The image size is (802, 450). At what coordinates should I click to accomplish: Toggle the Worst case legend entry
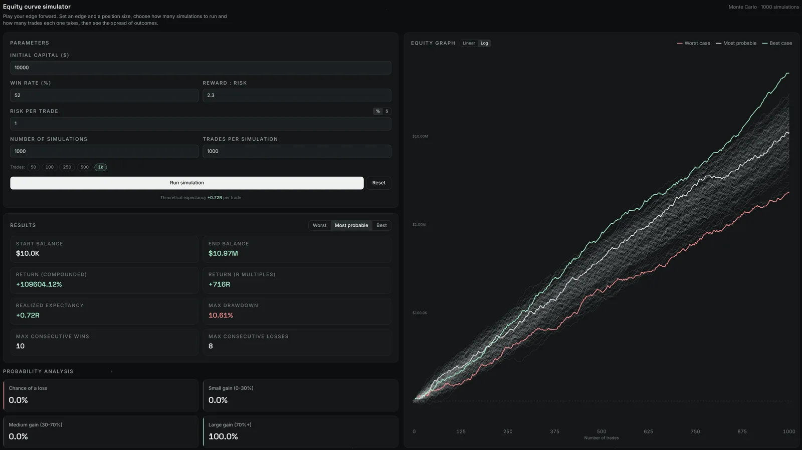click(694, 43)
